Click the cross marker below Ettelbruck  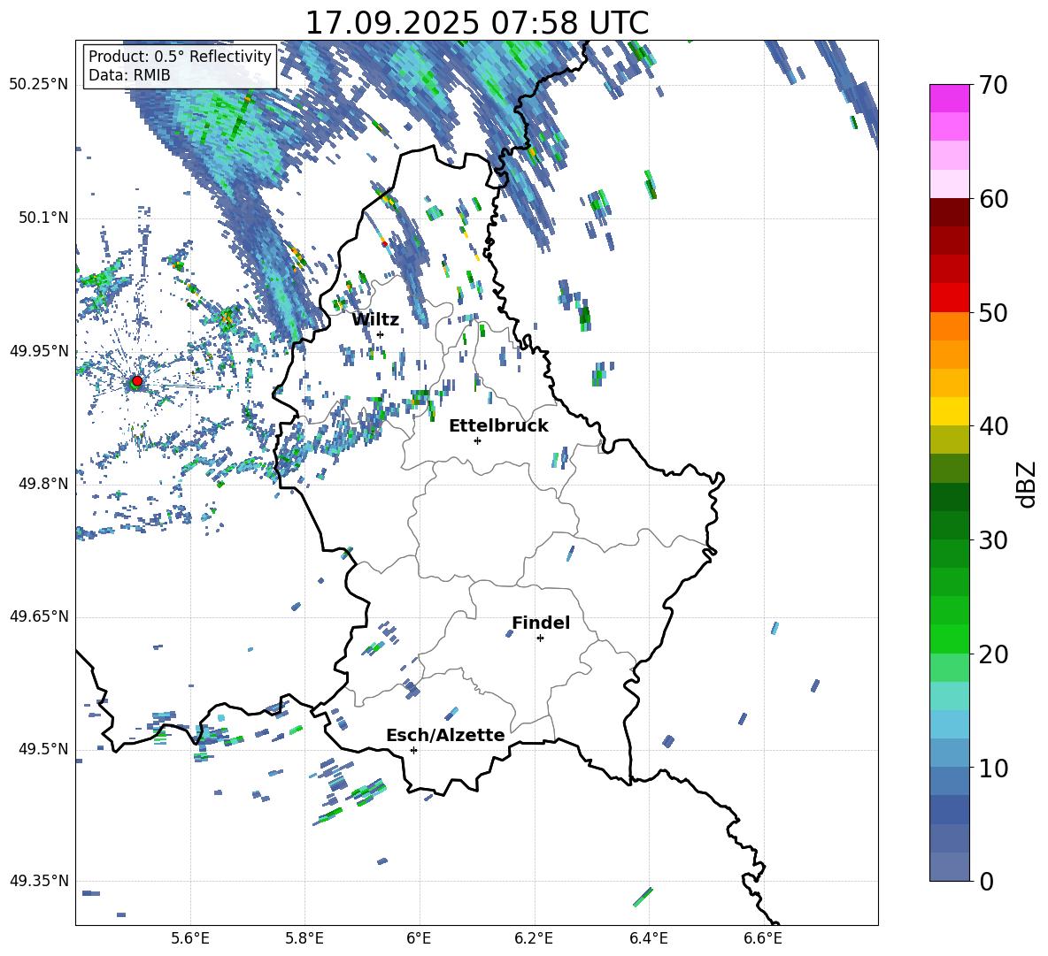coord(477,440)
